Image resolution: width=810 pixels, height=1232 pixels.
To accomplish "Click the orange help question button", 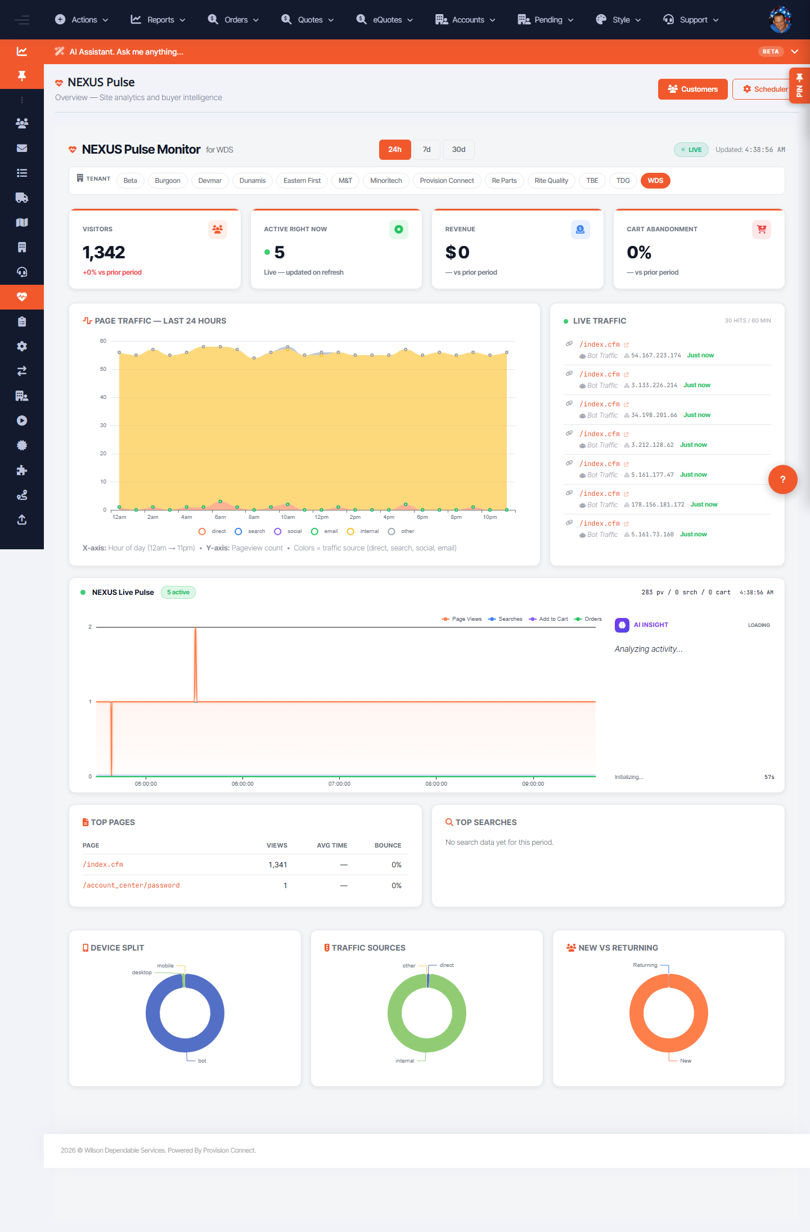I will click(782, 480).
